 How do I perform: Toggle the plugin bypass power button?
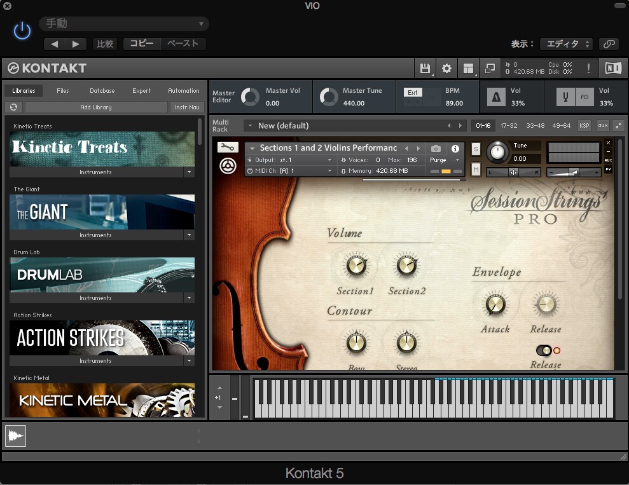click(22, 31)
